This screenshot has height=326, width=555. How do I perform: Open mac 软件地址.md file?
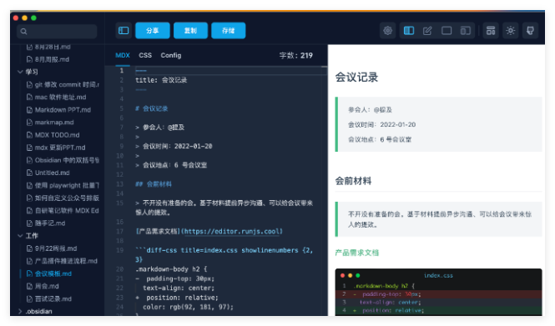coord(57,97)
